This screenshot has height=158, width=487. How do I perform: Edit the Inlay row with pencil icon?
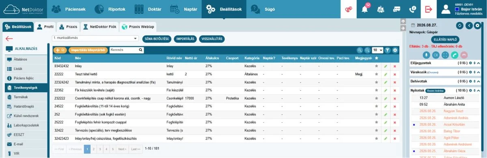point(386,66)
